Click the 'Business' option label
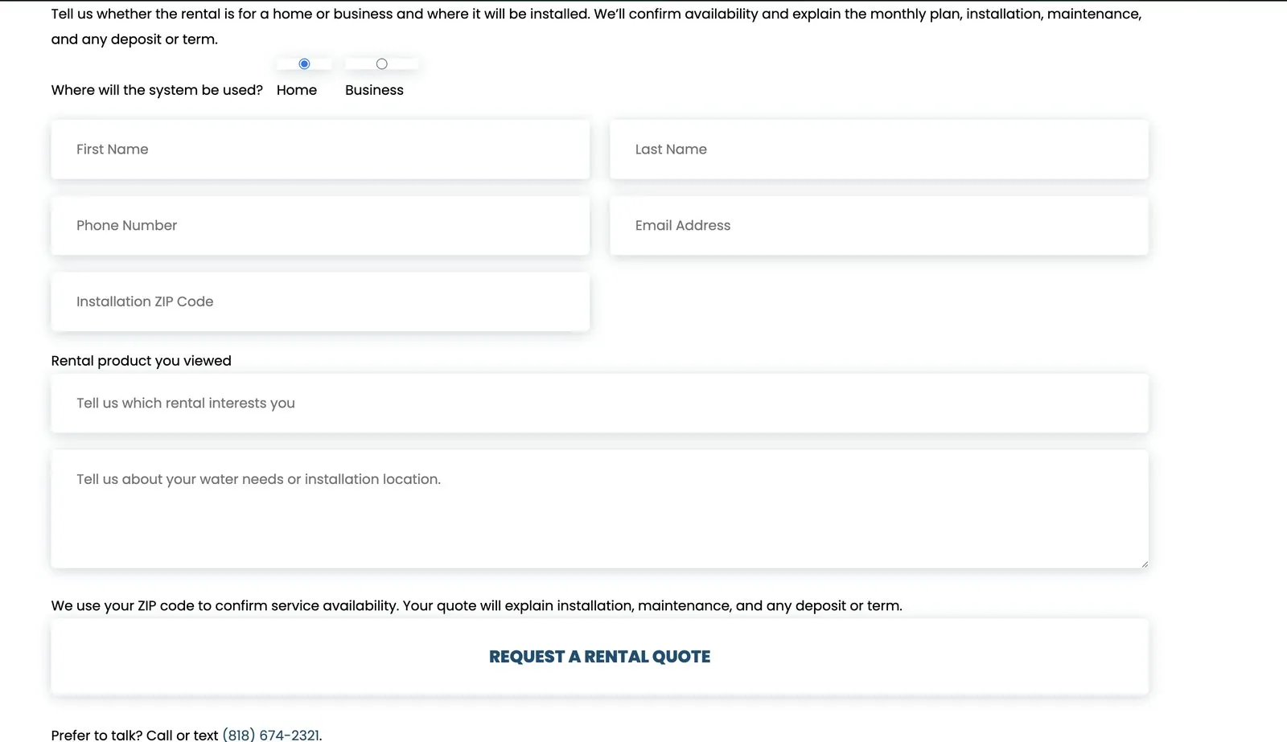 coord(374,90)
